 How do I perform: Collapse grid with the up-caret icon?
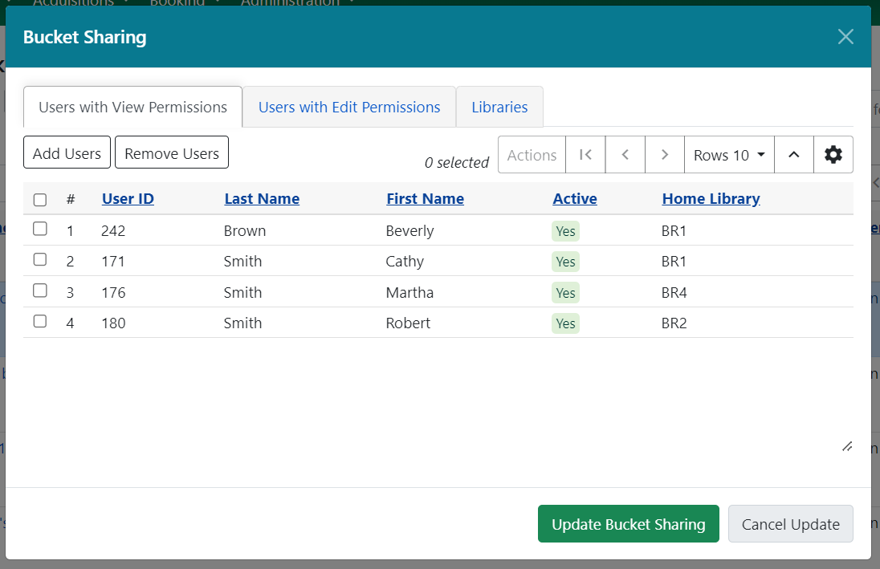(x=793, y=155)
